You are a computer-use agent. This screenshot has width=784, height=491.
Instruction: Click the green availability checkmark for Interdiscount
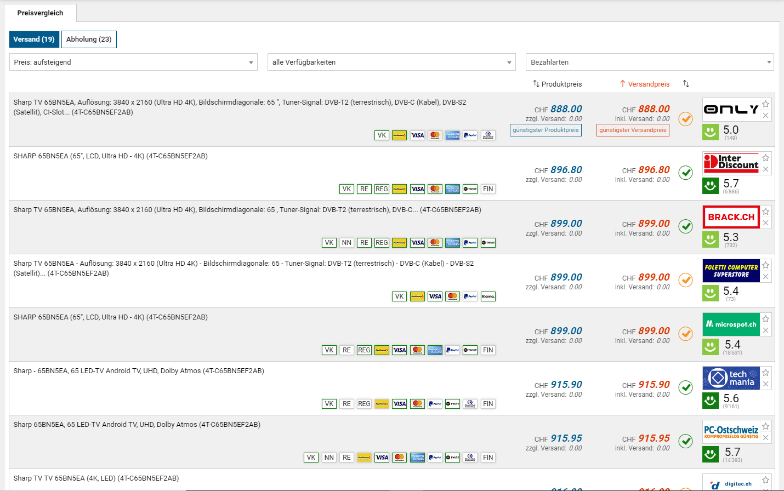tap(685, 173)
